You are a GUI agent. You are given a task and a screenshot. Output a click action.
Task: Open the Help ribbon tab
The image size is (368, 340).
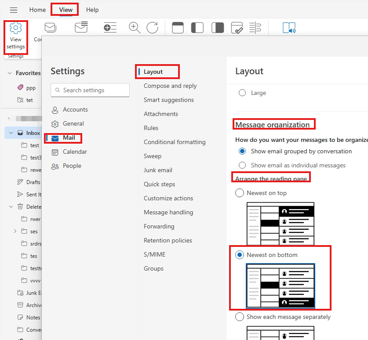tap(92, 10)
